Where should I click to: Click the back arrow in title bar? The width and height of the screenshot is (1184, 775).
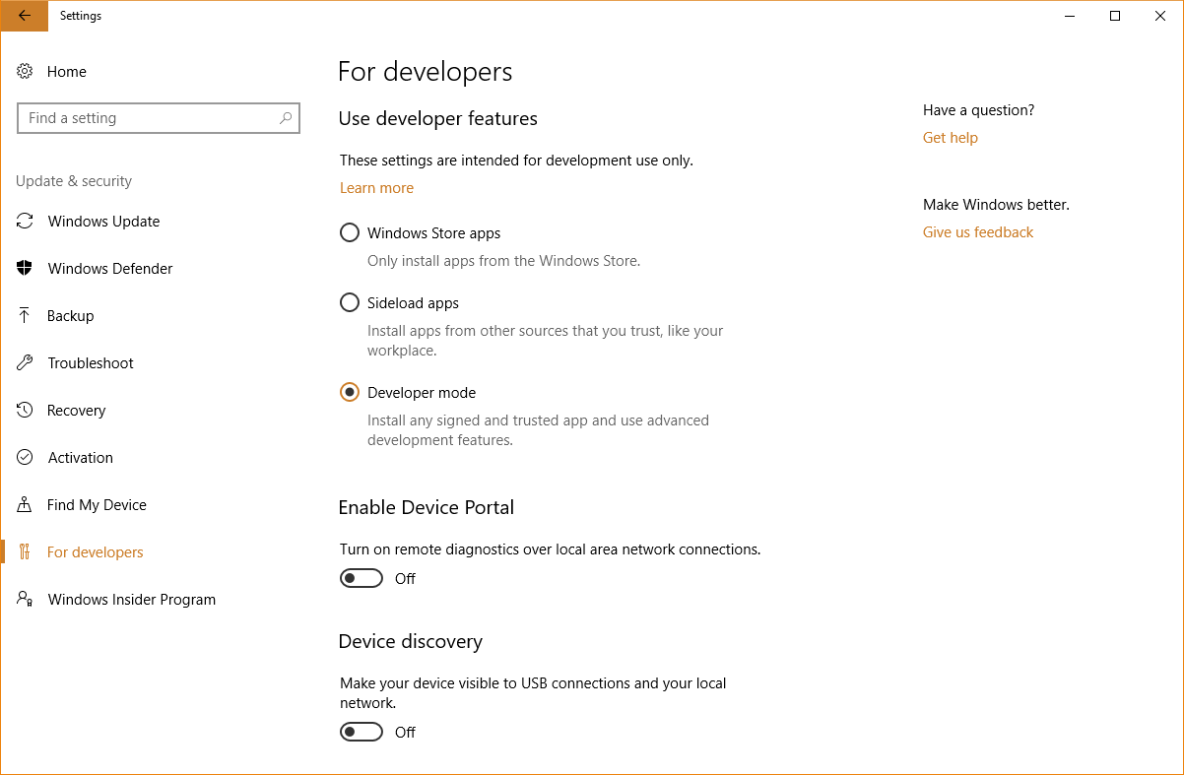pos(24,16)
